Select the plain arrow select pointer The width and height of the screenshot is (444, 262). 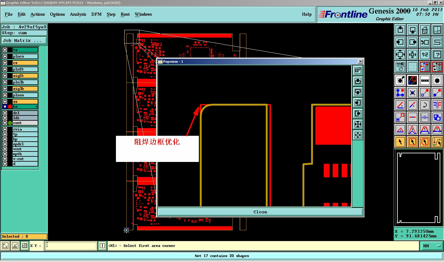400,142
